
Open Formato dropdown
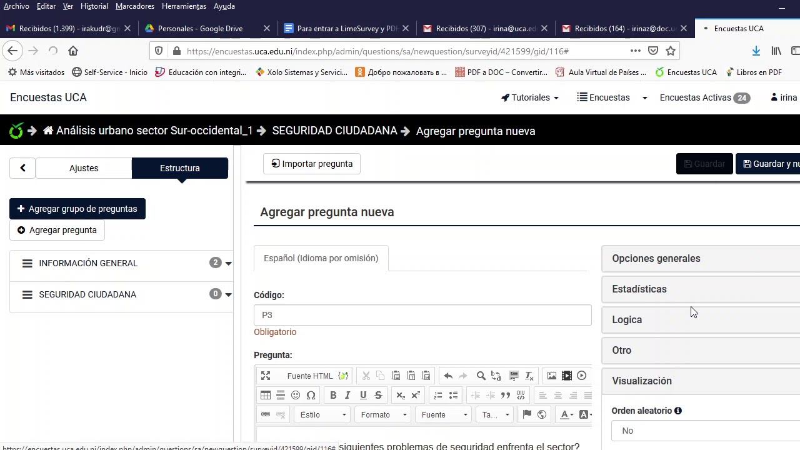coord(384,414)
